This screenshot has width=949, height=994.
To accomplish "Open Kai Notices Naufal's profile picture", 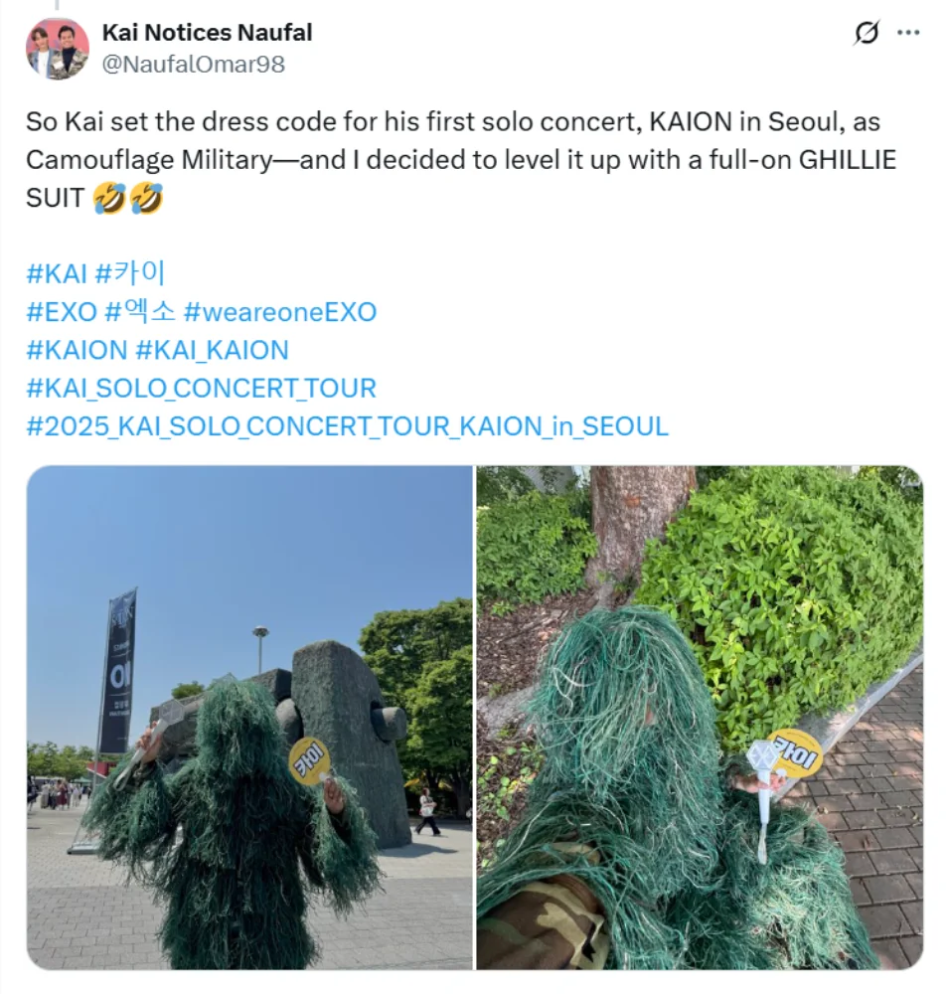I will [57, 49].
